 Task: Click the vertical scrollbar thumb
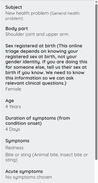click(96, 82)
